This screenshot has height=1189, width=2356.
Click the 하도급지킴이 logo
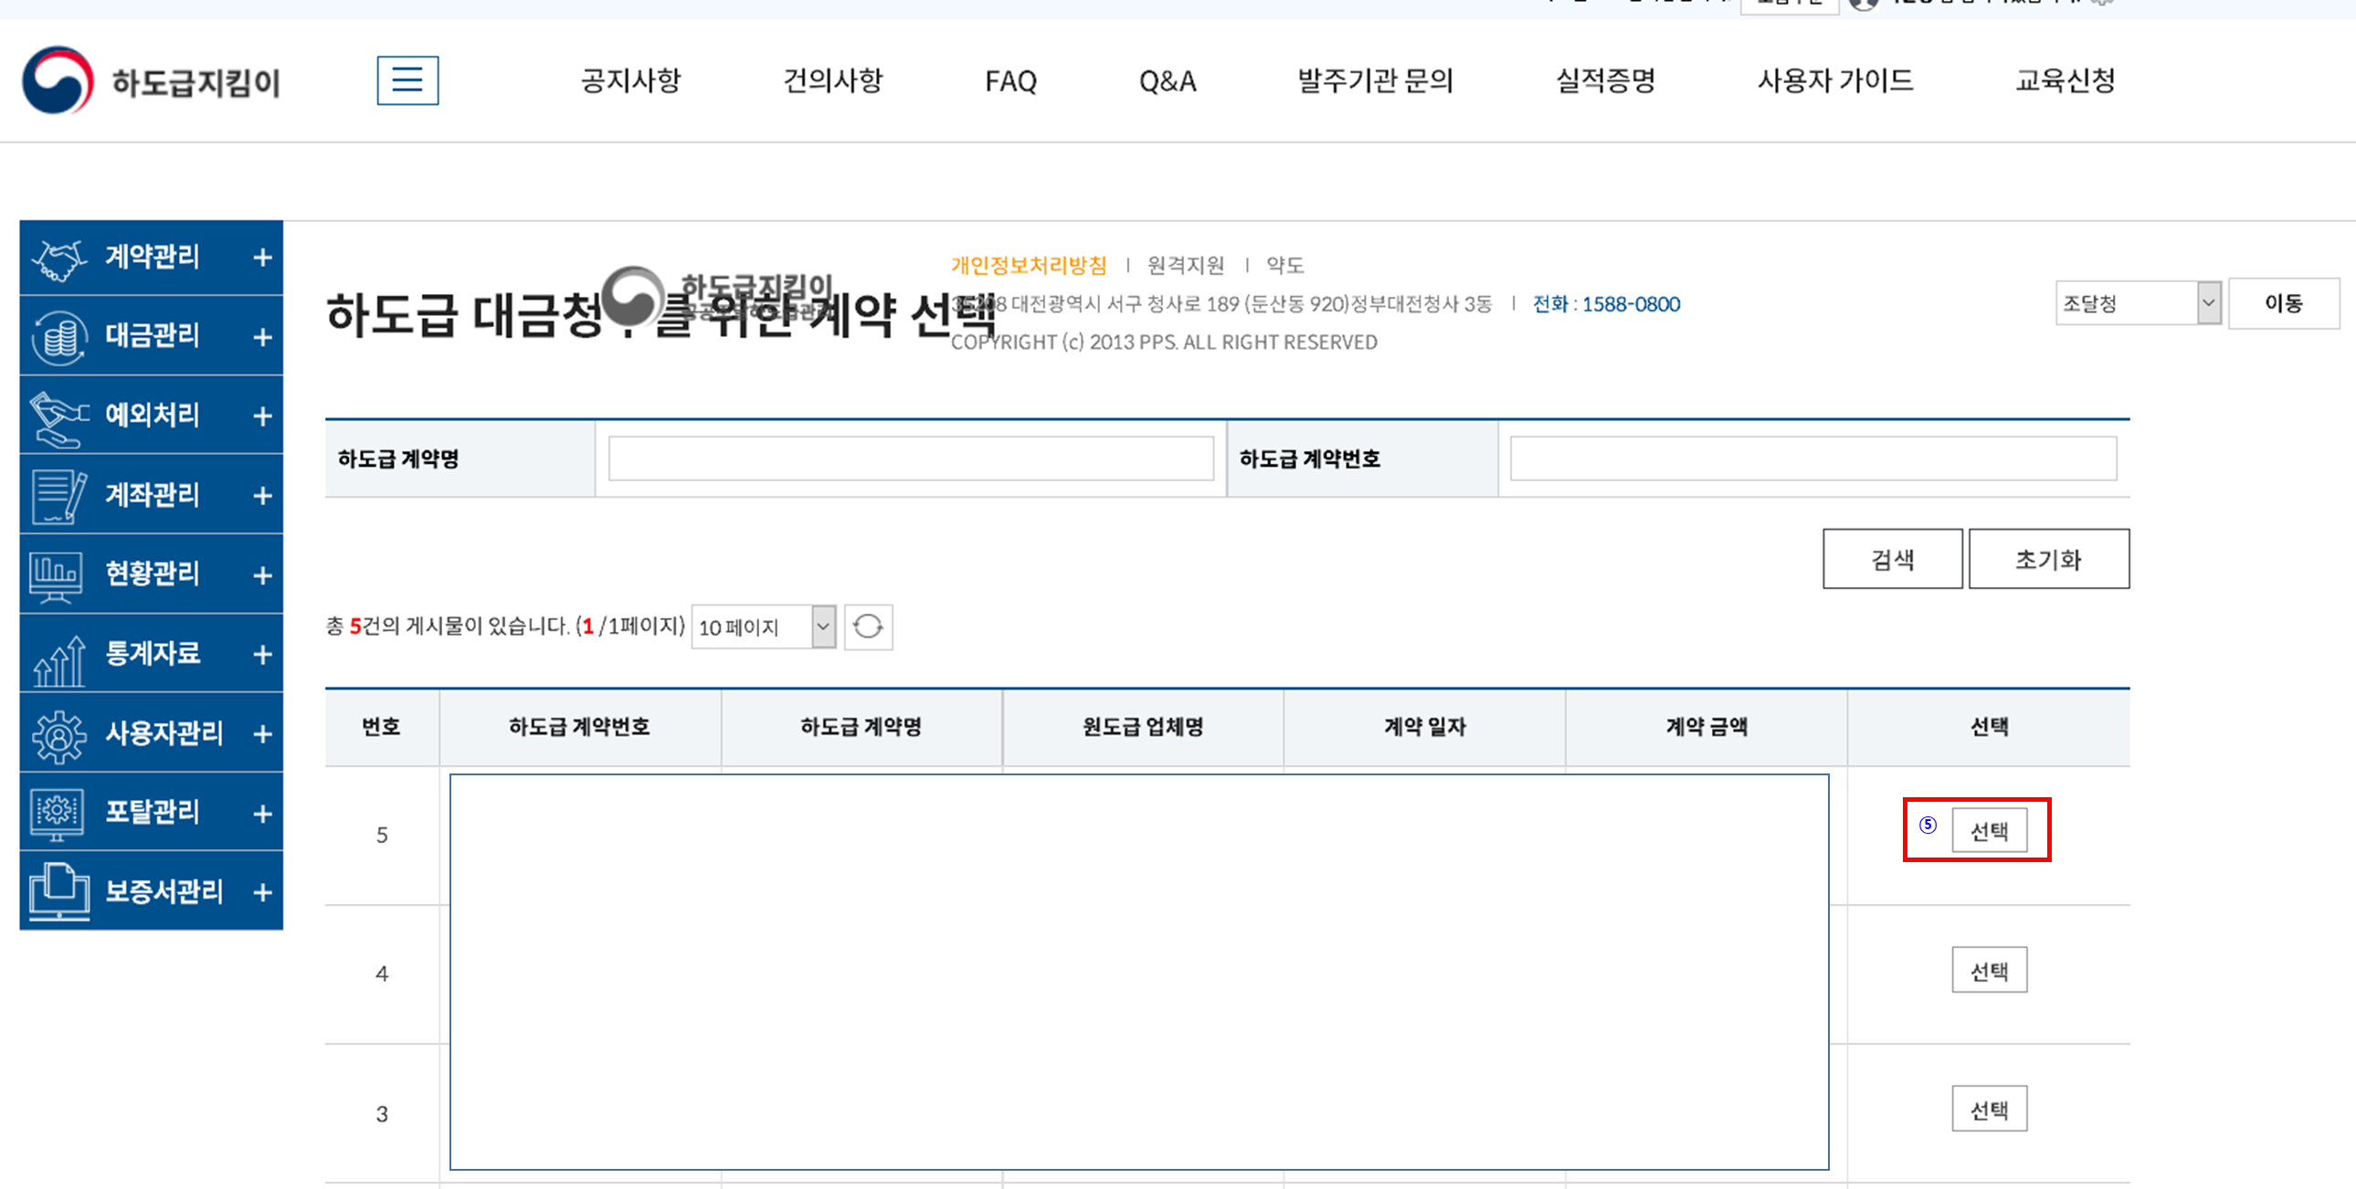[151, 81]
